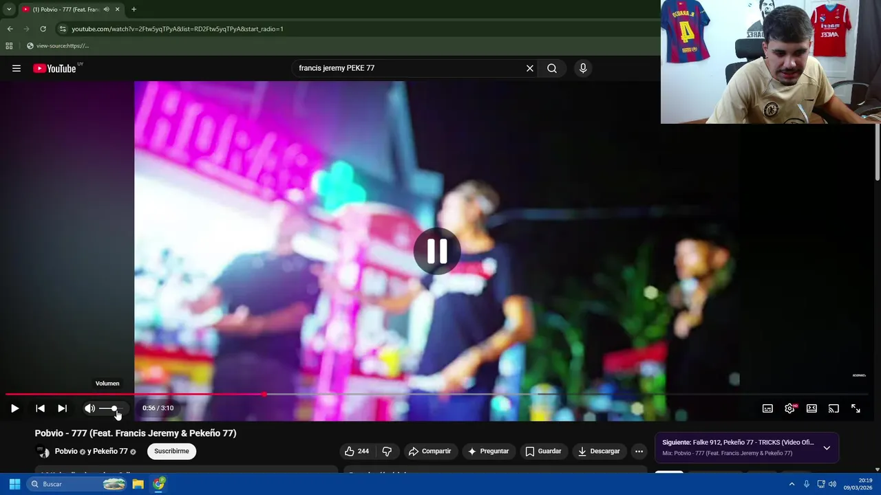Open the view-source bookmark
This screenshot has height=495, width=881.
(x=58, y=46)
